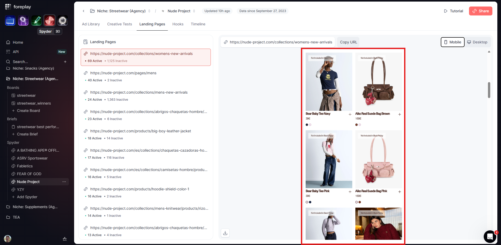Image resolution: width=501 pixels, height=245 pixels.
Task: Go to Home in sidebar
Action: 18,42
